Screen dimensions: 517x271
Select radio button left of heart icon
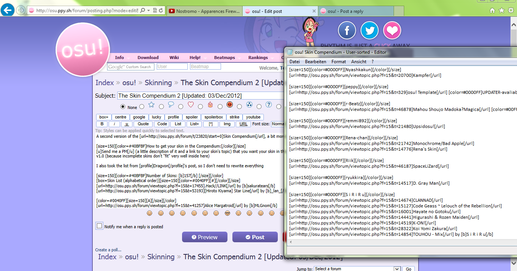[181, 107]
